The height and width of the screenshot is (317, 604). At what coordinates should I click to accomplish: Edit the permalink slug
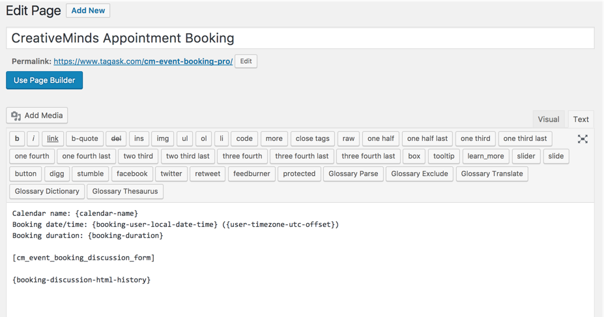click(x=246, y=61)
